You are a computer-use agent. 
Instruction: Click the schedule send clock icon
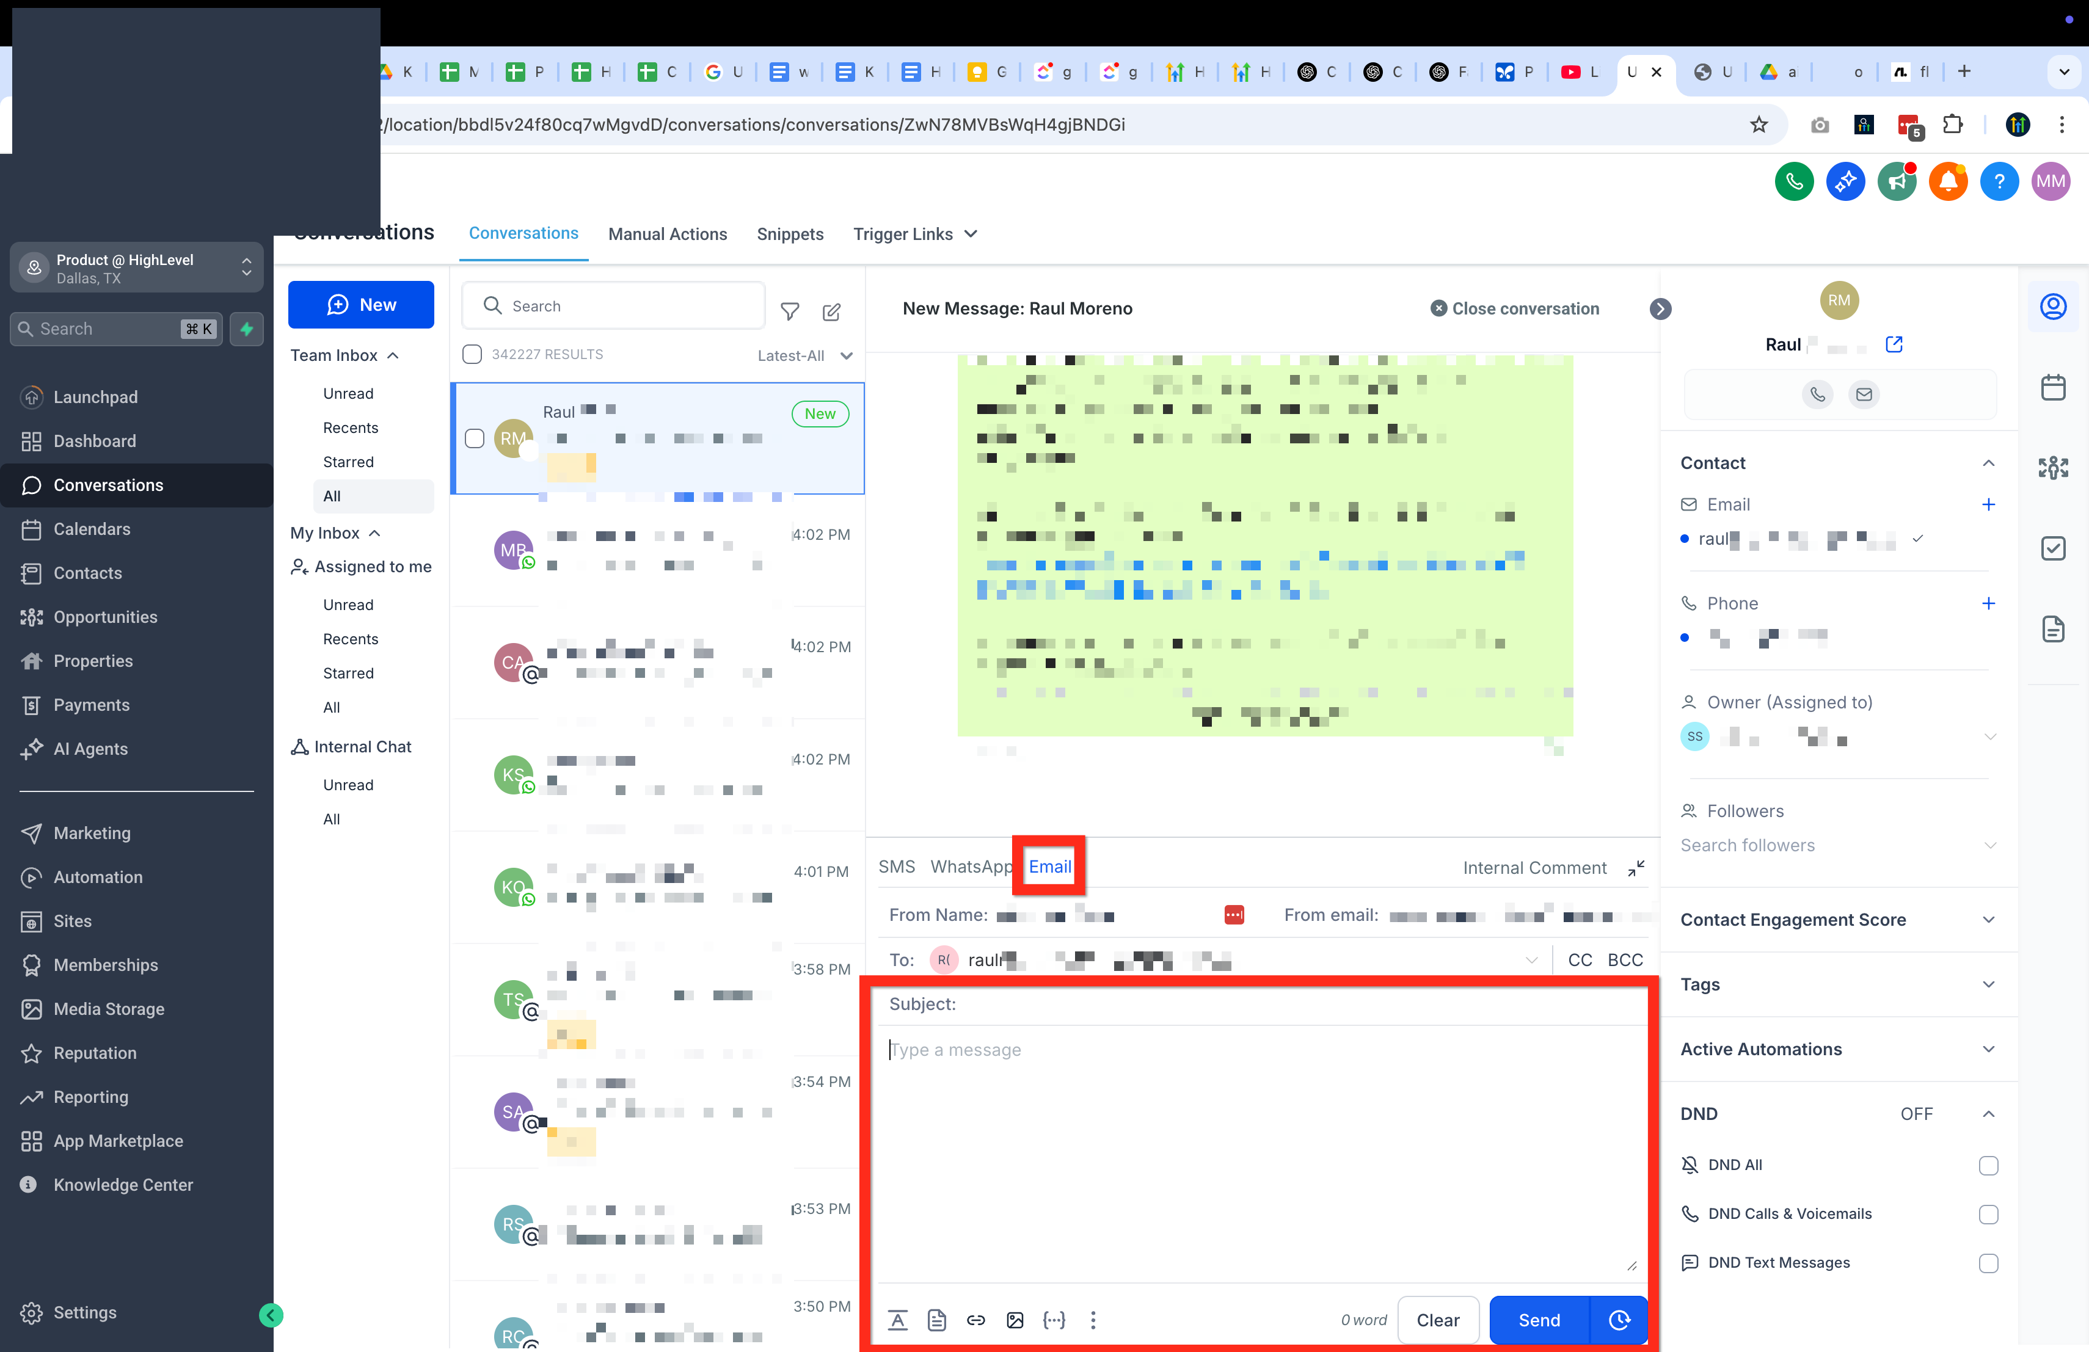(x=1619, y=1320)
